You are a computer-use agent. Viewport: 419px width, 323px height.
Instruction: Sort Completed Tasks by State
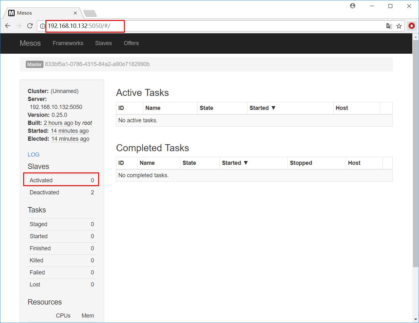[189, 163]
